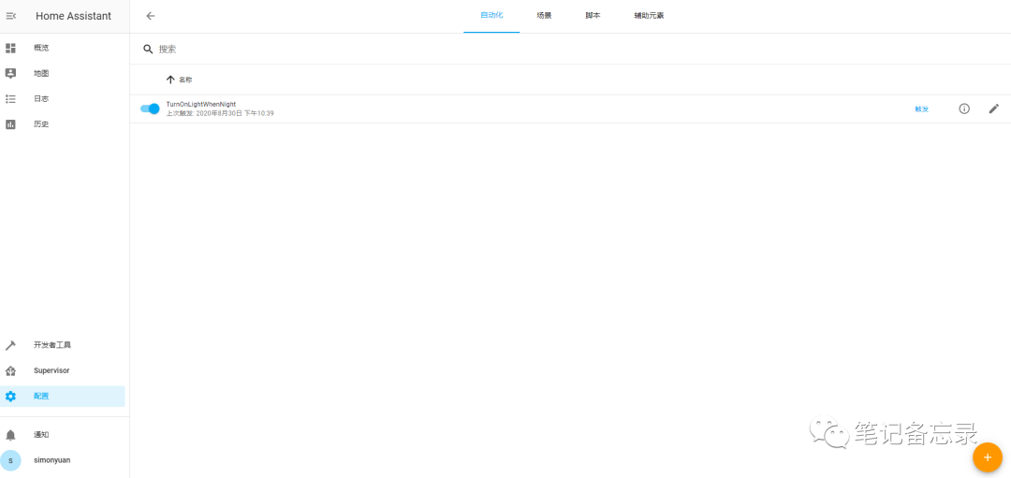Select the 配置 sidebar label
This screenshot has width=1011, height=478.
pyautogui.click(x=41, y=397)
